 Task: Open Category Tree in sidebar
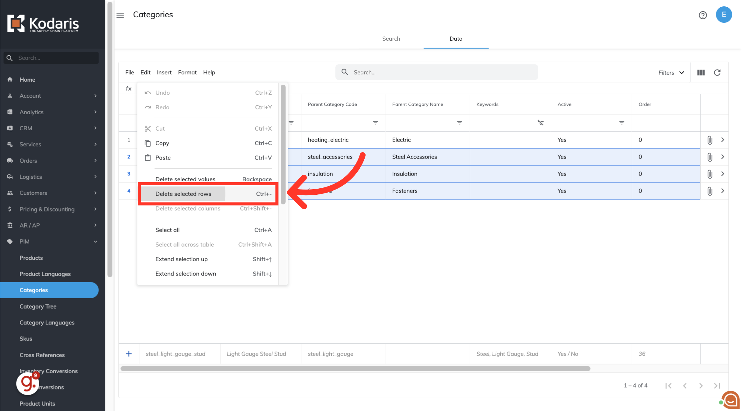38,306
